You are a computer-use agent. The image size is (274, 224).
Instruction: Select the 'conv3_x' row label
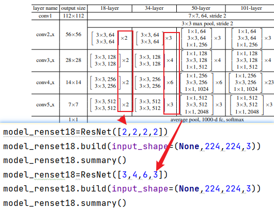pyautogui.click(x=45, y=60)
